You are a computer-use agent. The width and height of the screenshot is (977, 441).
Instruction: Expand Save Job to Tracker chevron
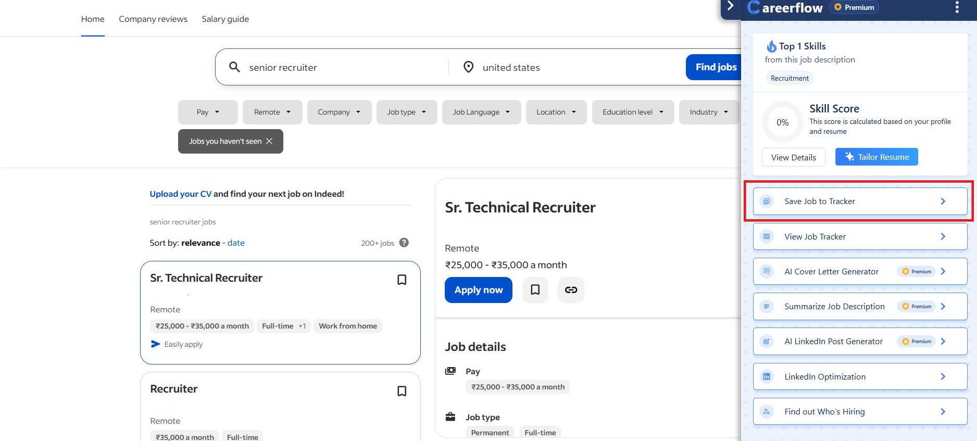tap(943, 201)
